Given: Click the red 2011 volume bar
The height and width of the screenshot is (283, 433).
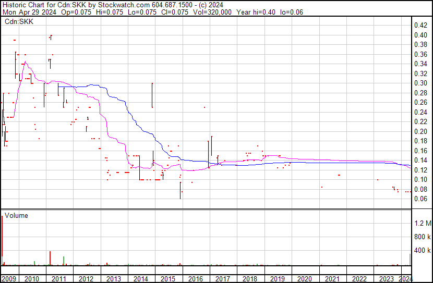Looking at the screenshot, I should coord(50,258).
